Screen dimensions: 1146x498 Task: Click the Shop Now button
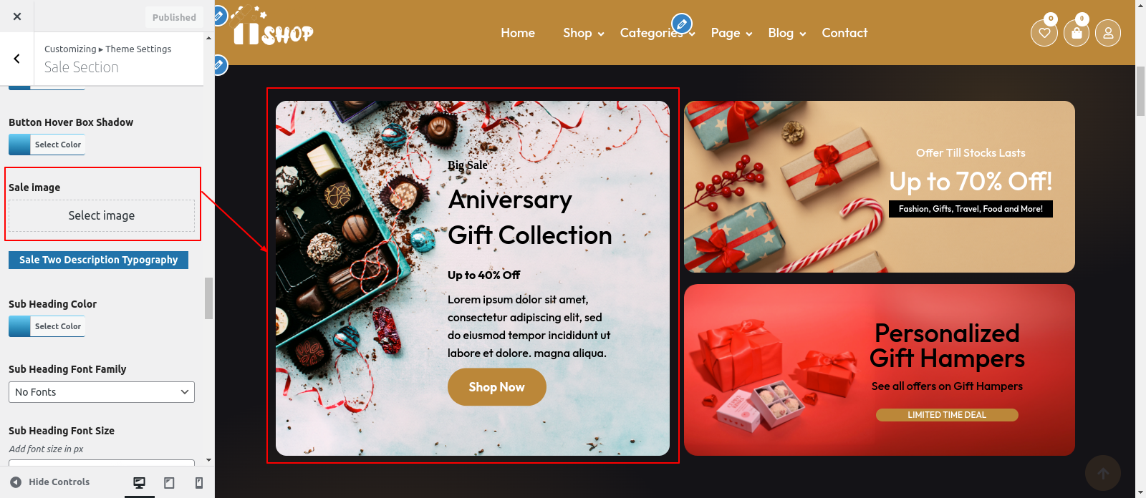coord(497,387)
